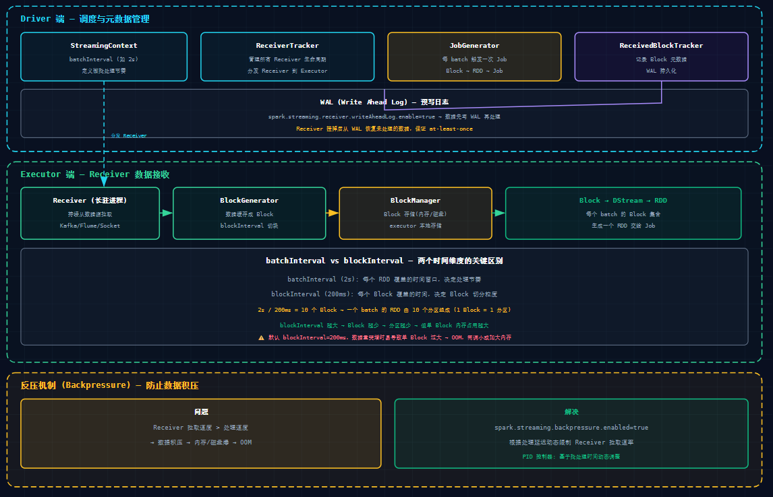Click the '反压机制 (Backpressure)' section heading
The image size is (773, 497).
point(109,385)
